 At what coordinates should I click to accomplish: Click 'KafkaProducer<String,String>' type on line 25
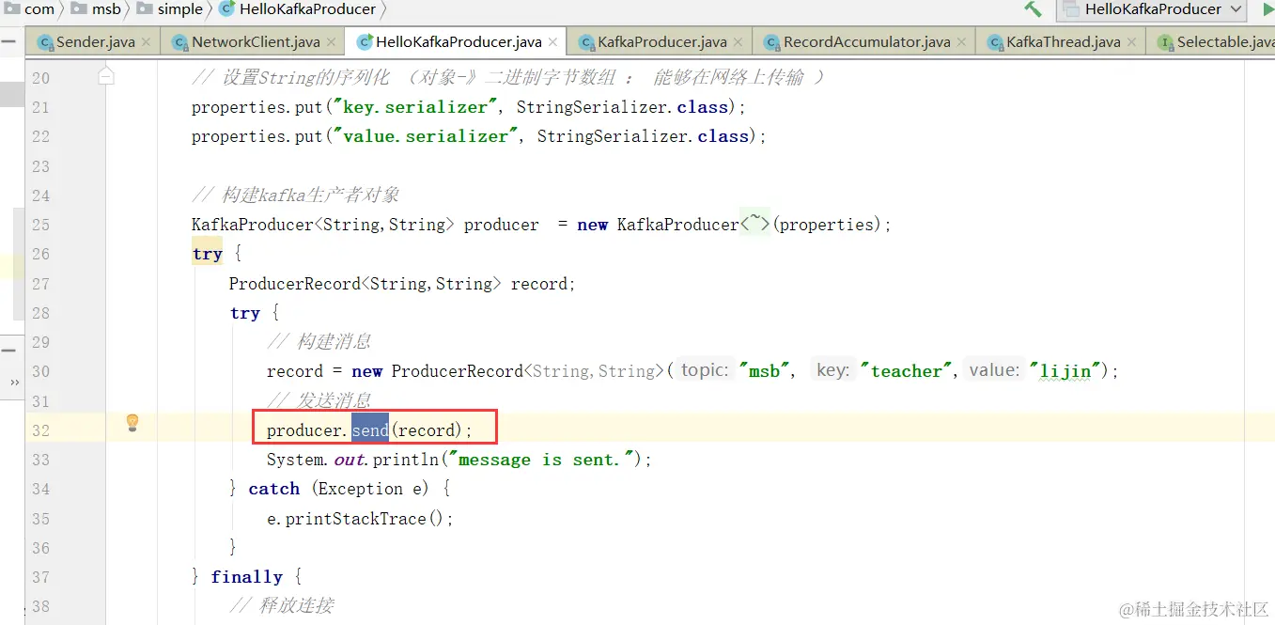(x=323, y=225)
